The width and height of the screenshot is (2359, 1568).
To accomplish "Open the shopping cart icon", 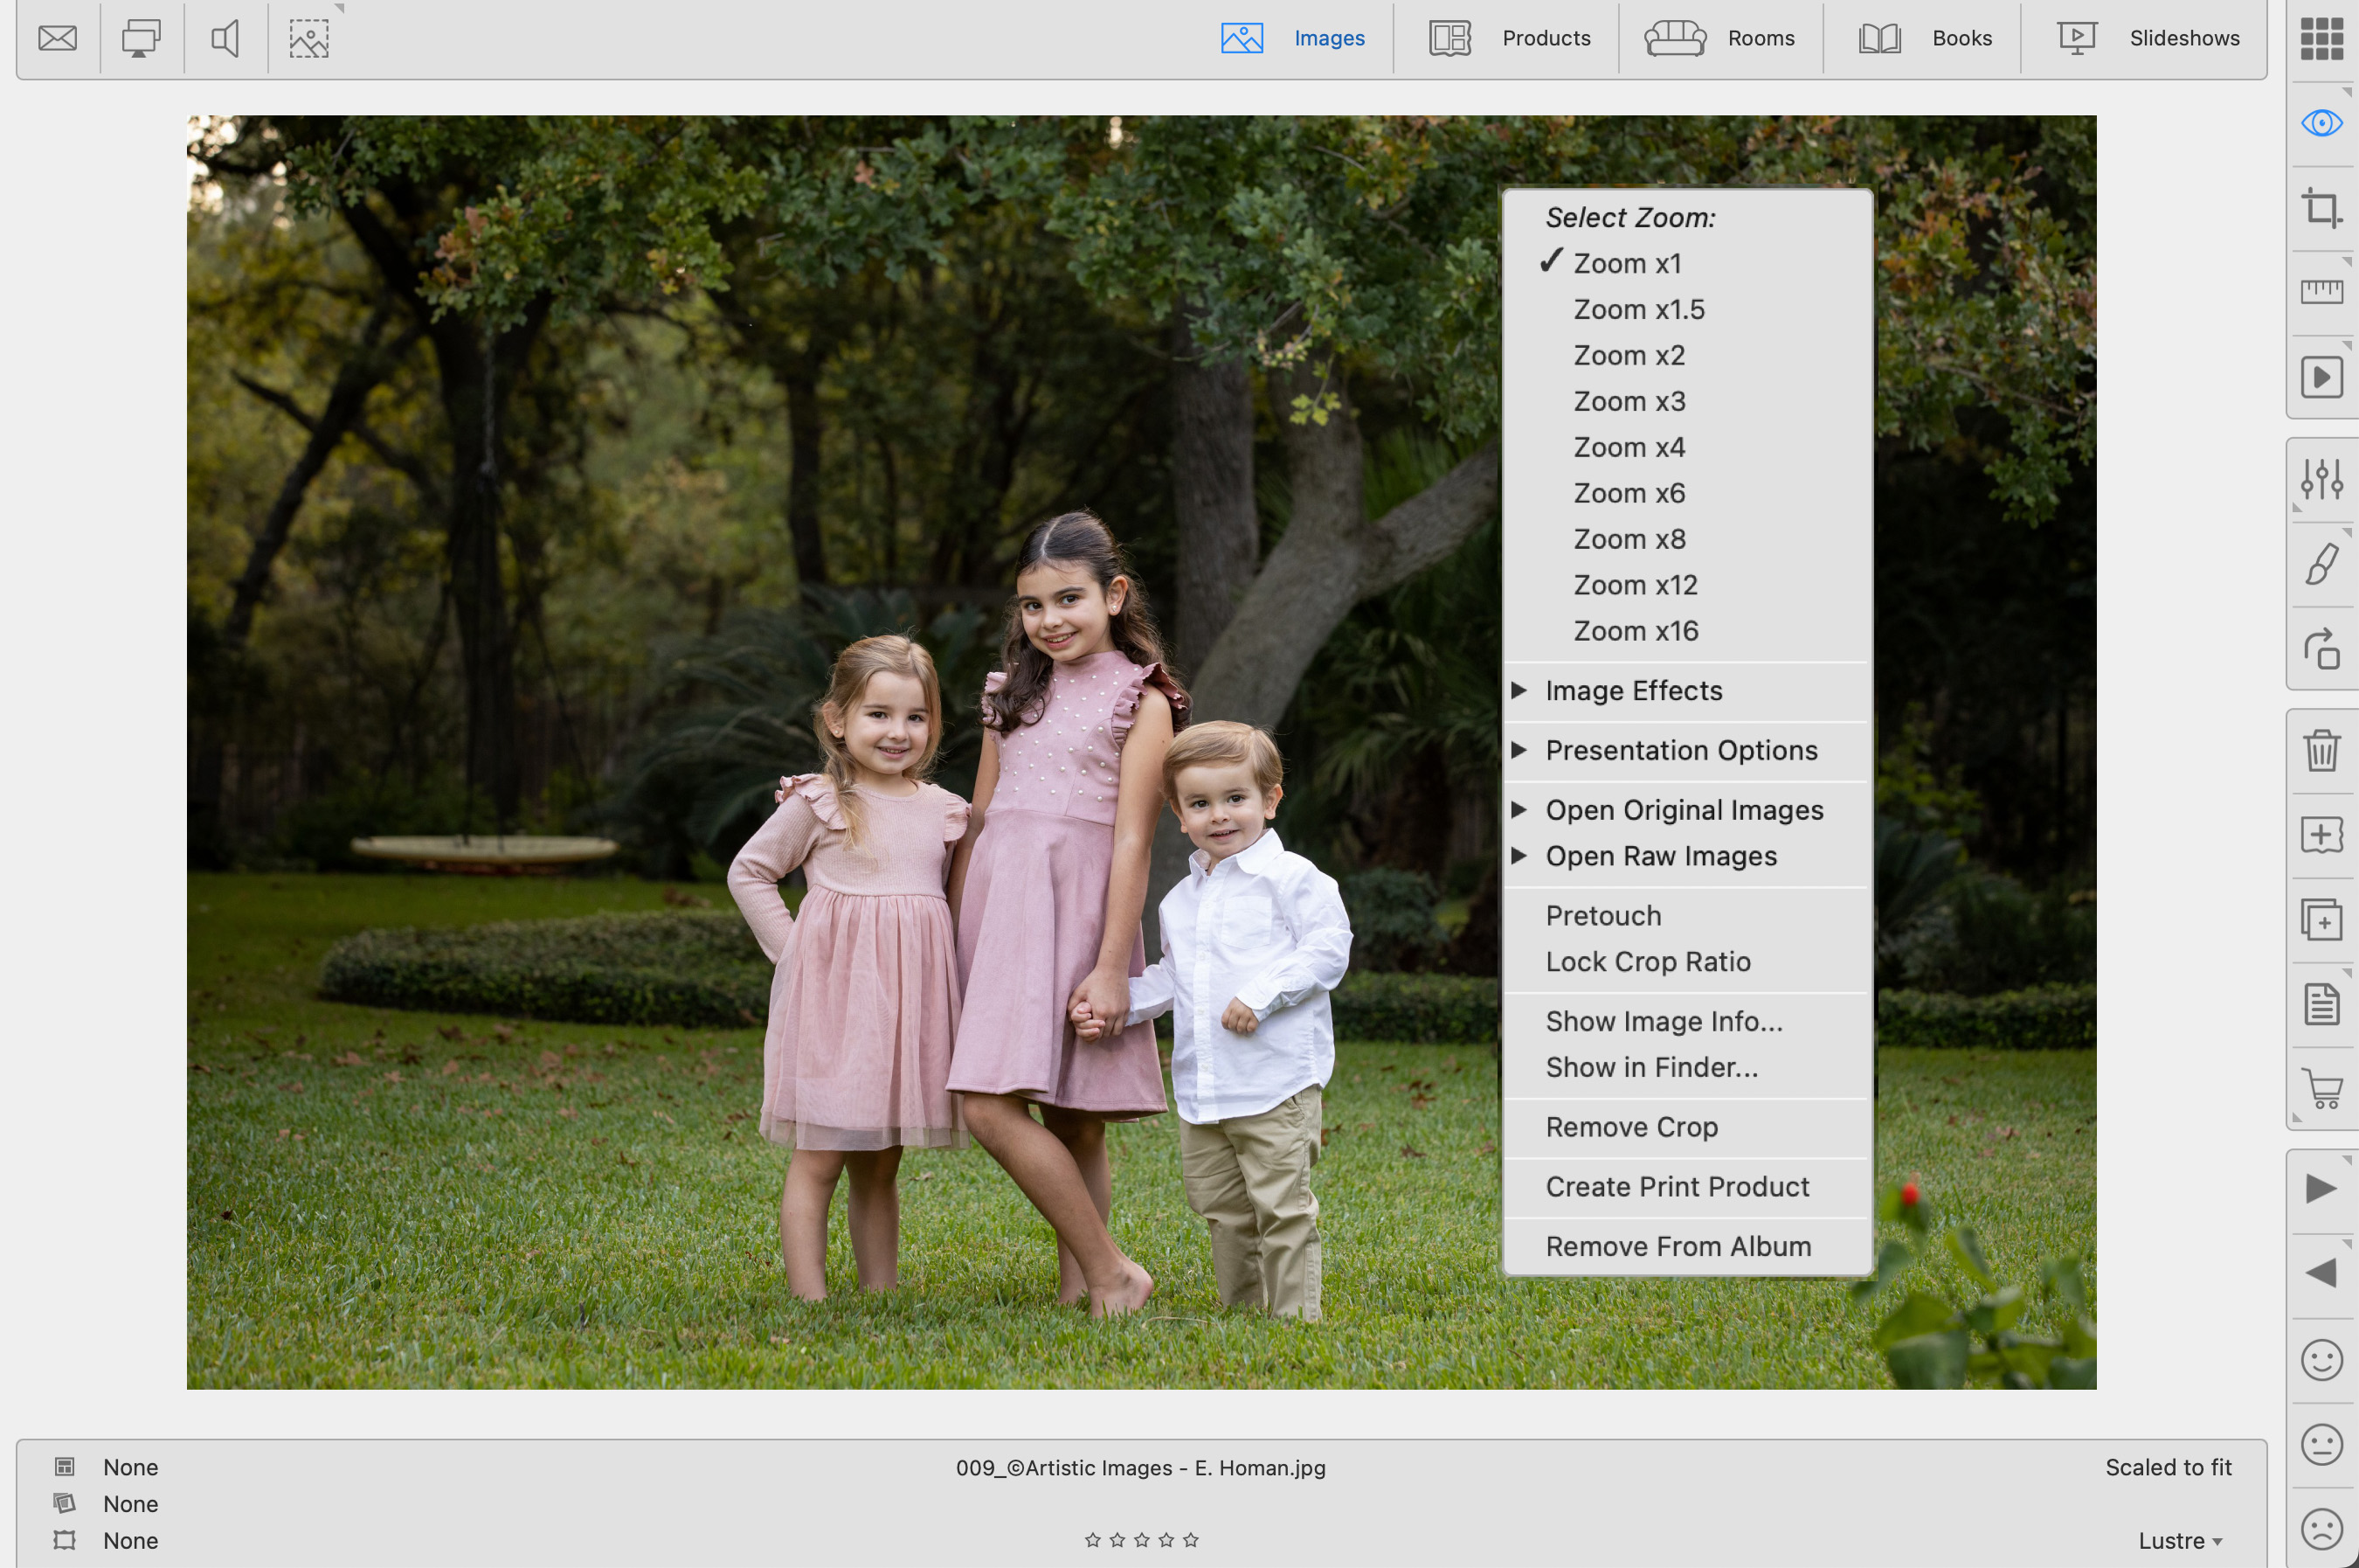I will coord(2321,1089).
